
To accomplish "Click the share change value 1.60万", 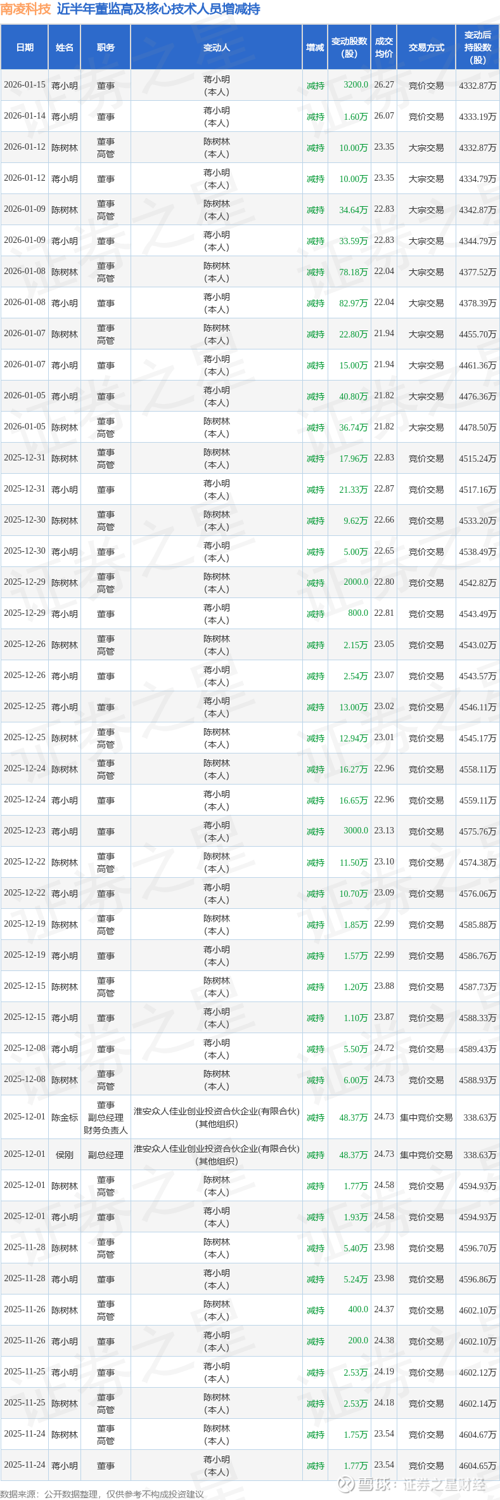I will point(356,117).
